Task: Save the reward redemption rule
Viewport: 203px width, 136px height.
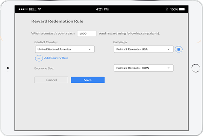Action: click(88, 80)
